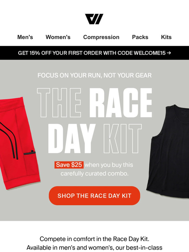Shop the Race Day Kit button
Viewport: 189px width, 252px height.
94,196
